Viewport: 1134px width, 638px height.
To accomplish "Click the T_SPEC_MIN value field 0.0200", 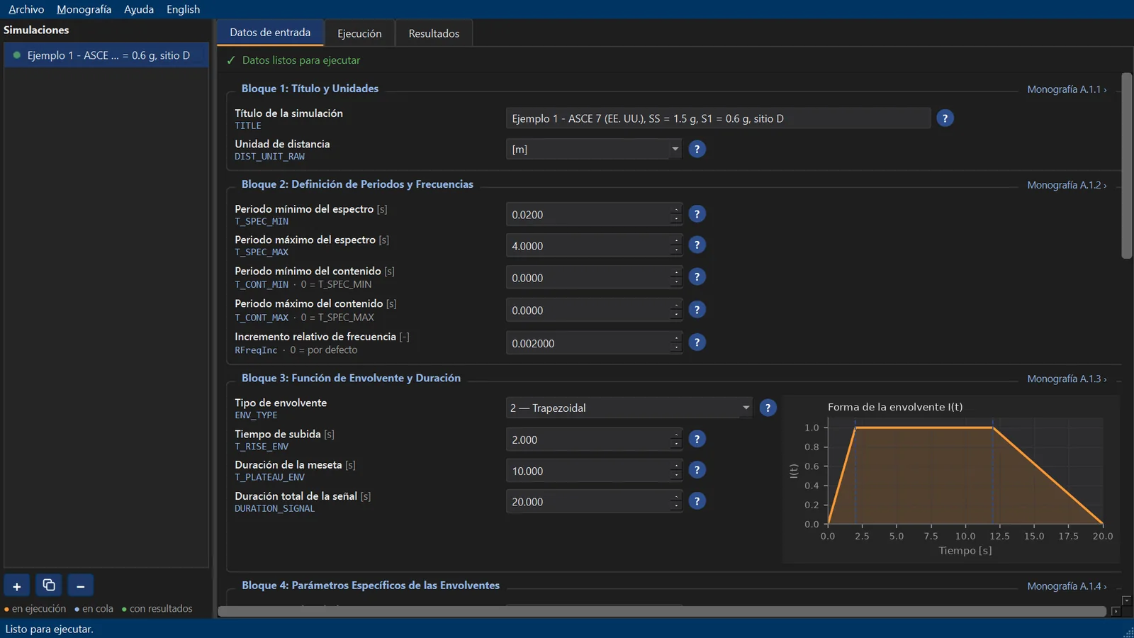I will (594, 215).
